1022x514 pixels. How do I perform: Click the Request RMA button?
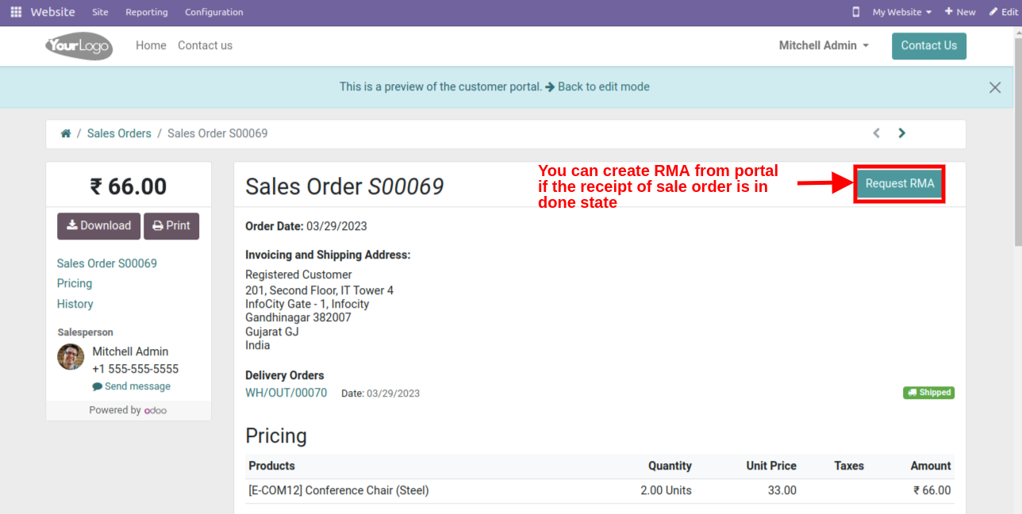pos(899,184)
